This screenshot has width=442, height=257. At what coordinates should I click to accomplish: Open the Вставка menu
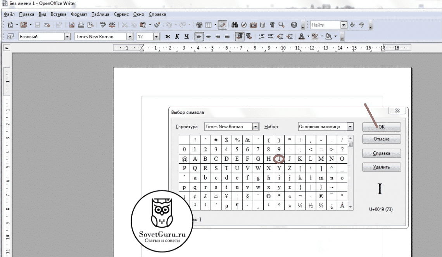pyautogui.click(x=58, y=14)
